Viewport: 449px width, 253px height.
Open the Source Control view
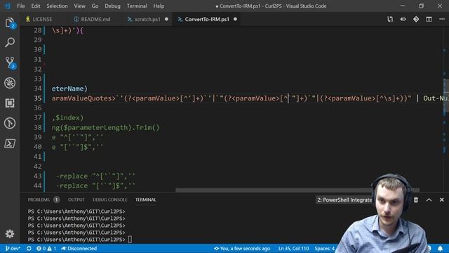[x=10, y=63]
